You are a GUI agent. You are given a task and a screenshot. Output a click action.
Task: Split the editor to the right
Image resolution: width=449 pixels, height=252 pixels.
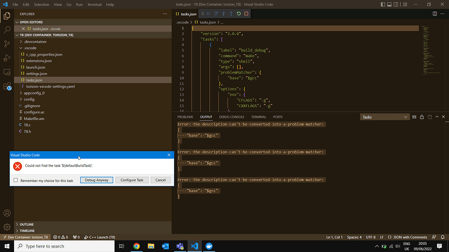tap(435, 14)
